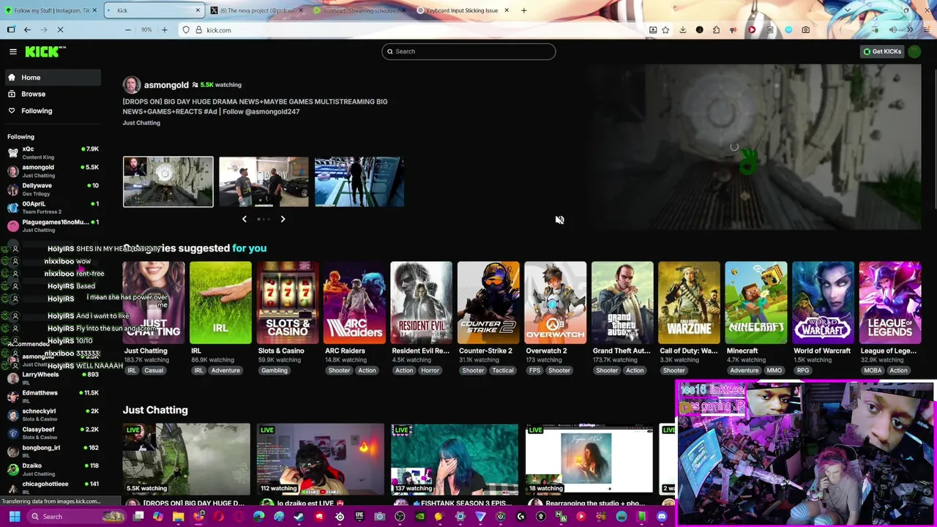Click MOBA tag under League of Legends

(873, 370)
